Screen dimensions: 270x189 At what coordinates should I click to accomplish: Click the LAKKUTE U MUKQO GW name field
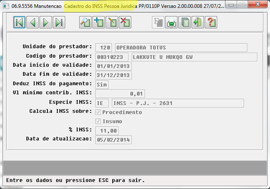coord(195,57)
